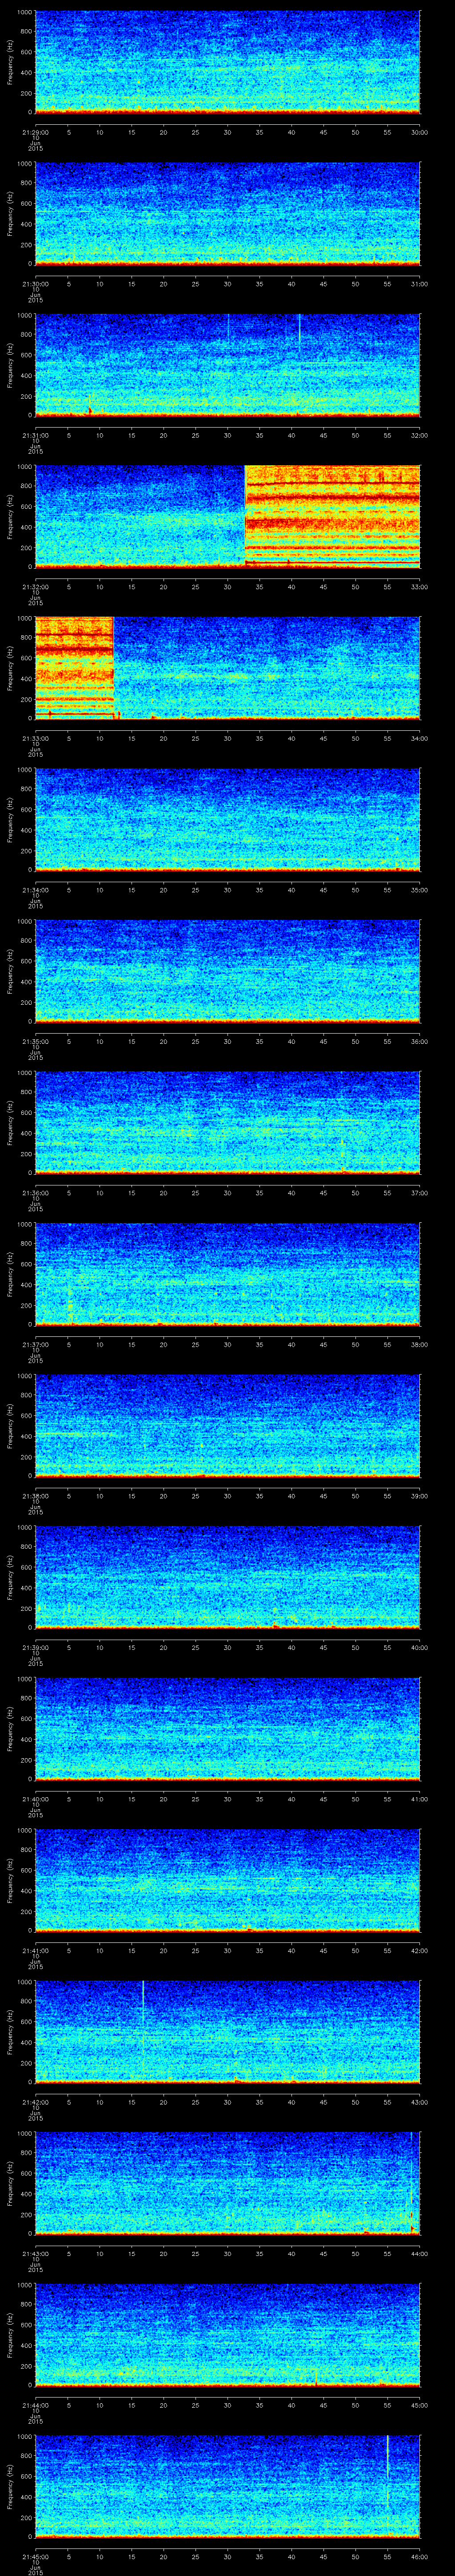
Task: Open the 21:35:00 spectrogram panel
Action: tap(227, 970)
